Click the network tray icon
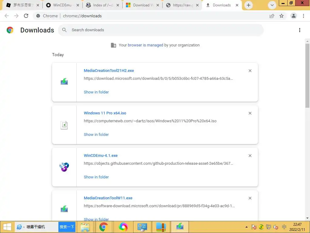The image size is (310, 233). (269, 227)
